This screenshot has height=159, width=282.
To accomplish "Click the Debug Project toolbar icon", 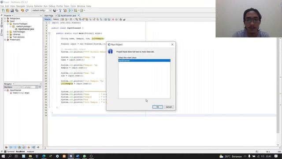I will coord(75,11).
